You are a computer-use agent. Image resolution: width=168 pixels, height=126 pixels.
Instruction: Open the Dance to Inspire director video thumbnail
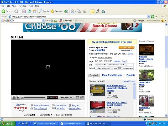point(146,50)
